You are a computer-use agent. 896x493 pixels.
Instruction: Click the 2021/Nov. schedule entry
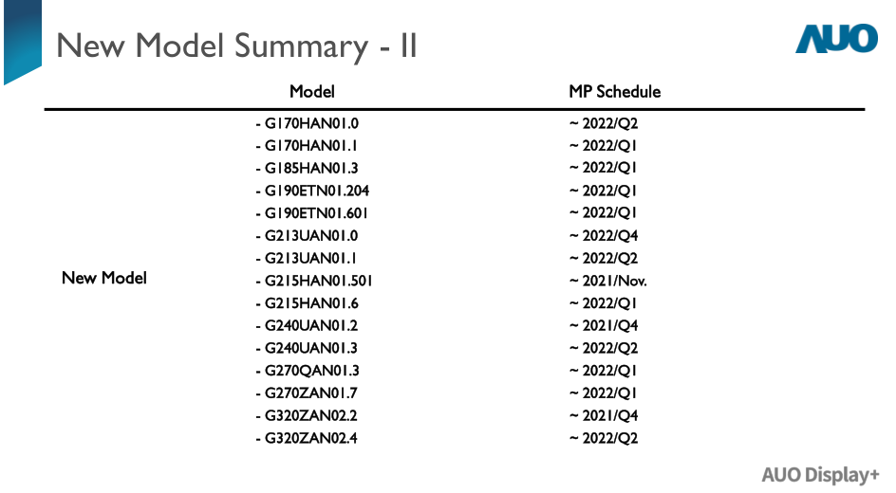tap(608, 281)
